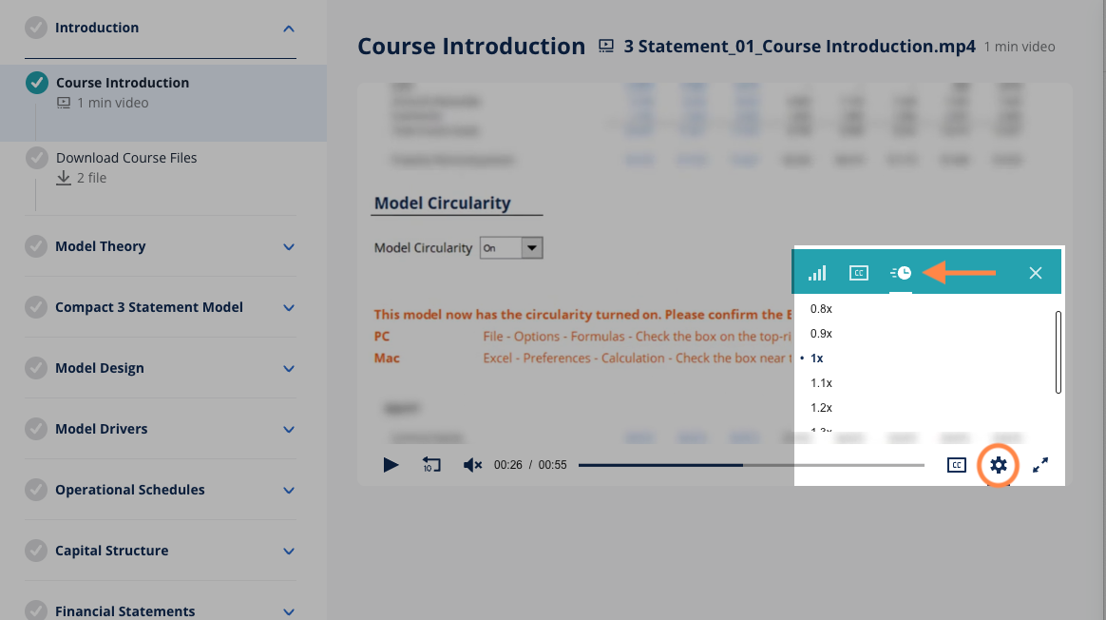Click Operational Schedules checkmark circle
This screenshot has height=620, width=1106.
point(36,489)
